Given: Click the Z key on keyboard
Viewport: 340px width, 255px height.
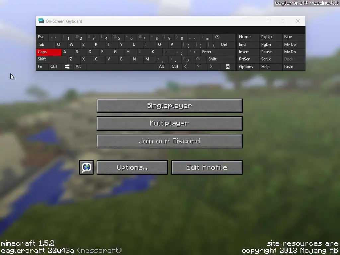Looking at the screenshot, I should 74,59.
